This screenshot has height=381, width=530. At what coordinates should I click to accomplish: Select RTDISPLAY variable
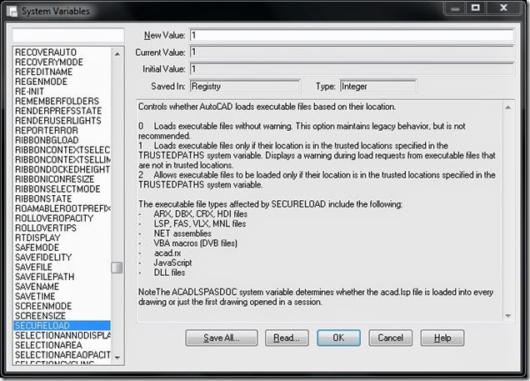(x=62, y=238)
